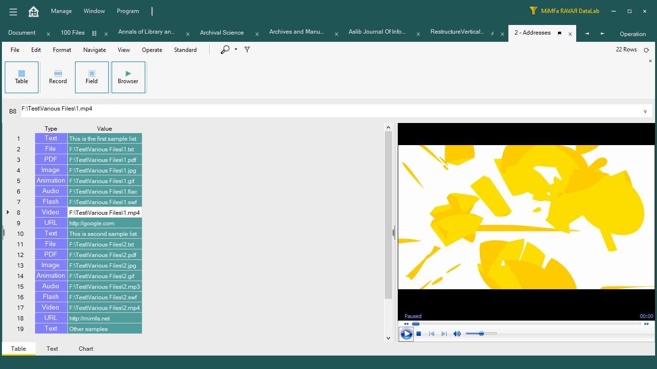Click the refresh icon beside 22 Rows
Image resolution: width=657 pixels, height=369 pixels.
pyautogui.click(x=646, y=50)
